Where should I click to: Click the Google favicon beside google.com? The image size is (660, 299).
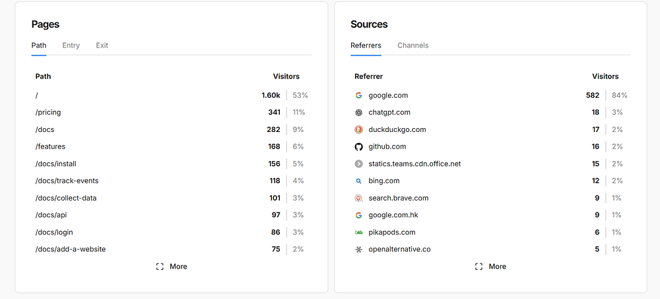359,95
